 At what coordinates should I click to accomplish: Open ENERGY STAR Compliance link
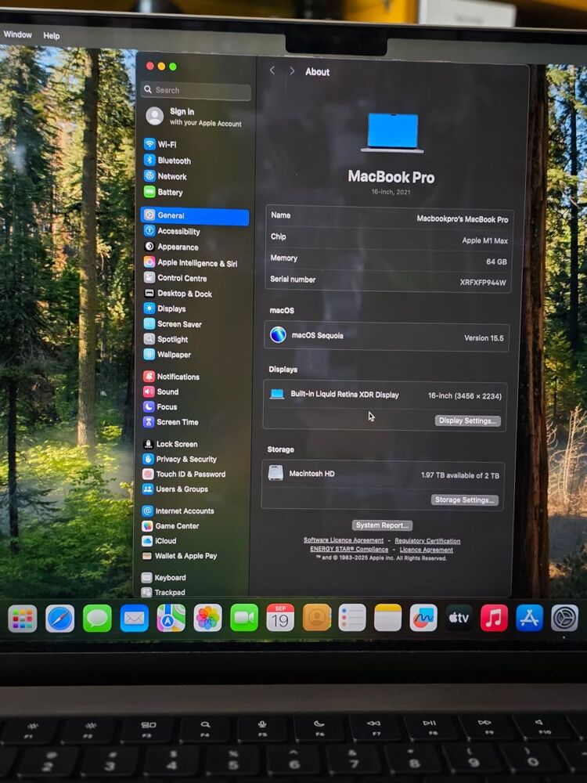[x=349, y=549]
